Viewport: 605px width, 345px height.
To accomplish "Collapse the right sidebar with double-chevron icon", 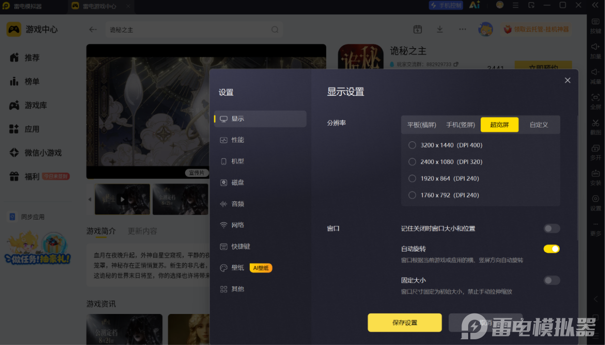I will coord(595,5).
